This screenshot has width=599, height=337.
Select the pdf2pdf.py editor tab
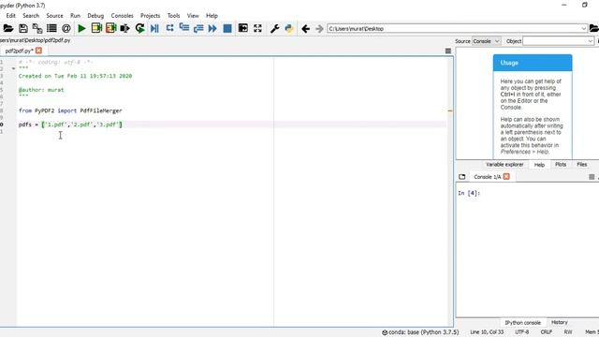pos(19,51)
